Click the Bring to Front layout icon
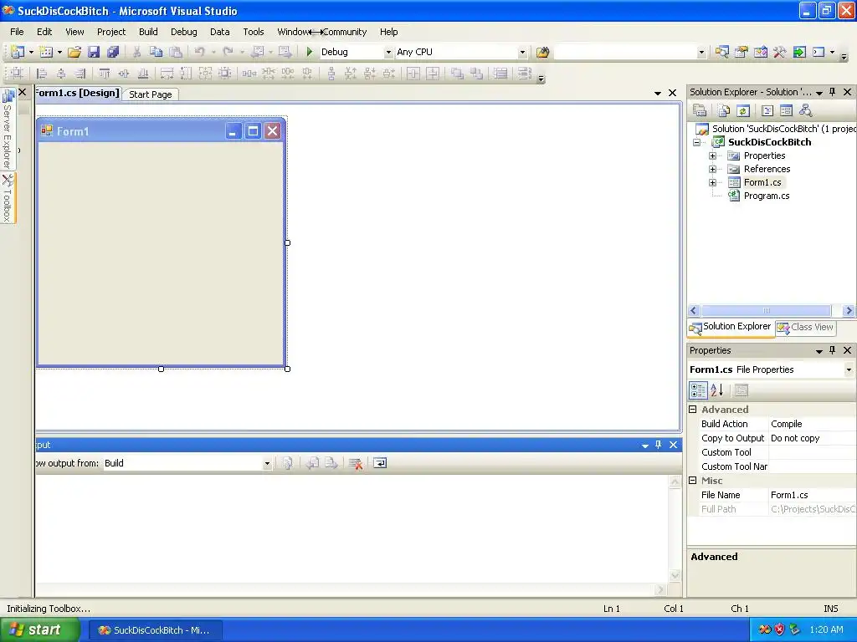This screenshot has height=642, width=857. click(x=457, y=74)
